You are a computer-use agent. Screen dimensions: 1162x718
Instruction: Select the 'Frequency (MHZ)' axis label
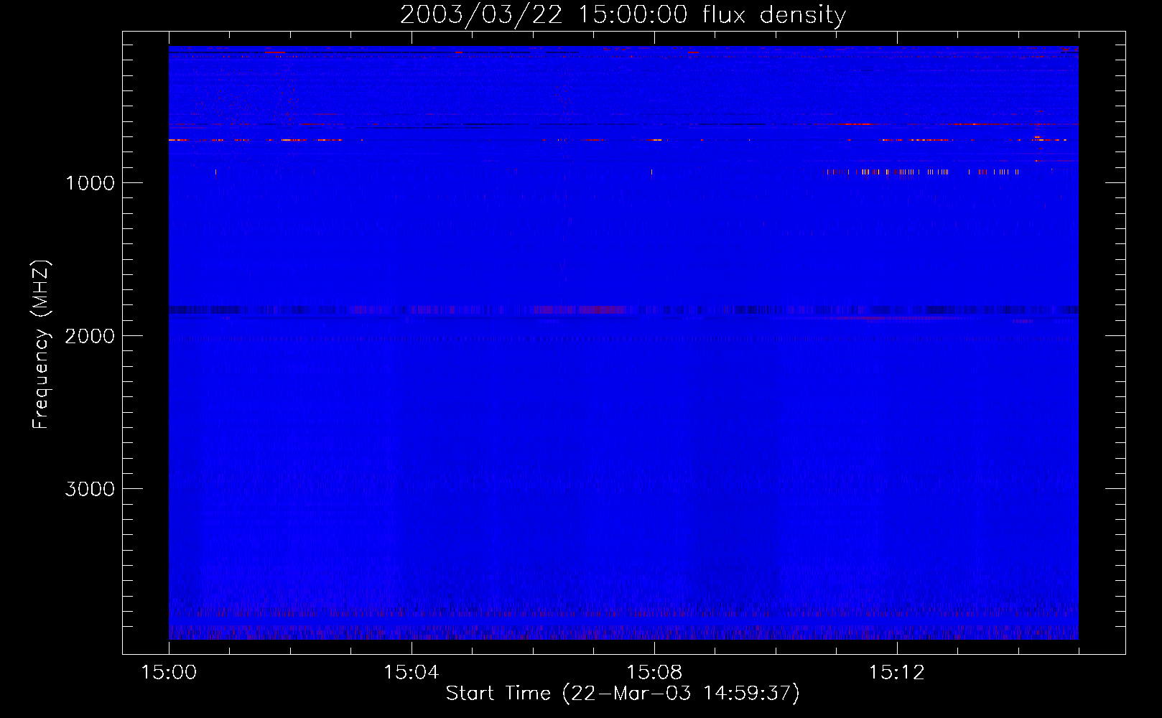(x=42, y=345)
